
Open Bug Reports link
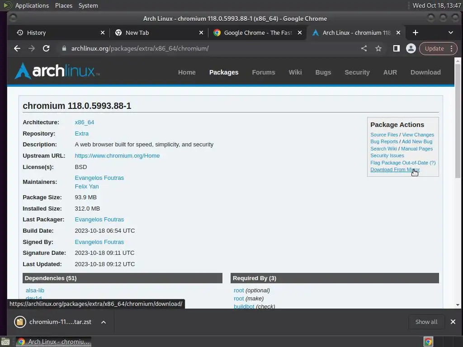384,141
